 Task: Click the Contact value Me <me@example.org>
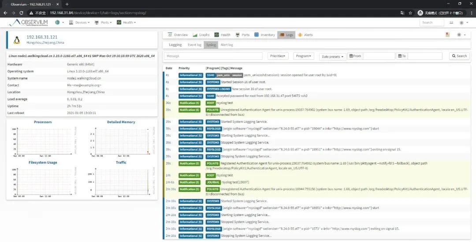84,85
